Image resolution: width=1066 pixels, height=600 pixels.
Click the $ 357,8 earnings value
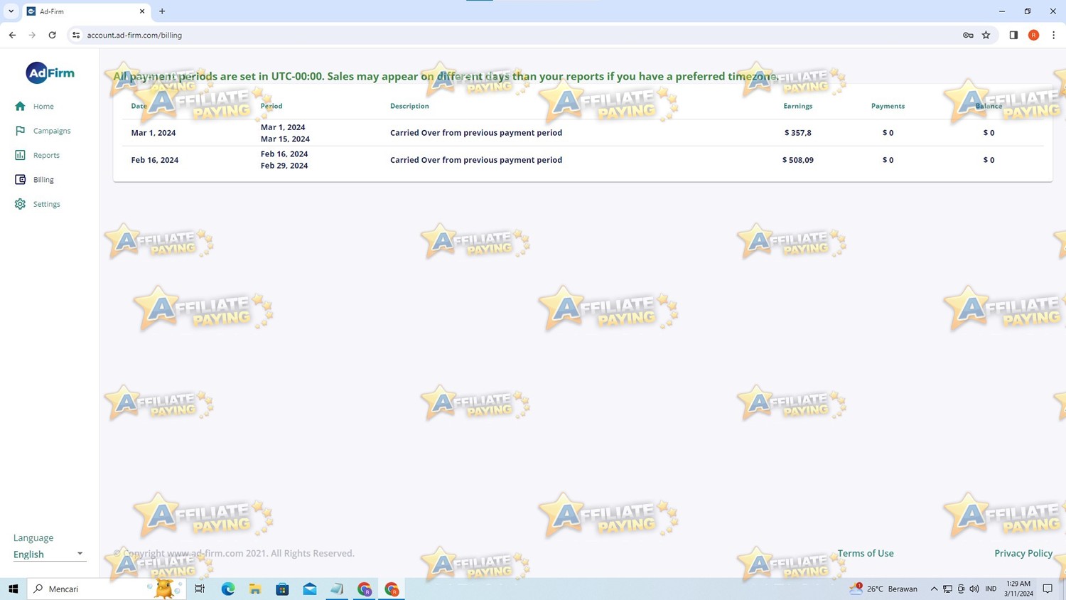(798, 133)
